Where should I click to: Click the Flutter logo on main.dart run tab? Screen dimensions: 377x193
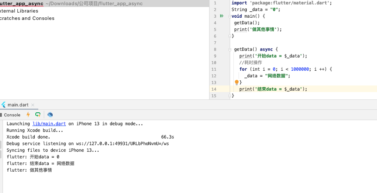[3, 105]
